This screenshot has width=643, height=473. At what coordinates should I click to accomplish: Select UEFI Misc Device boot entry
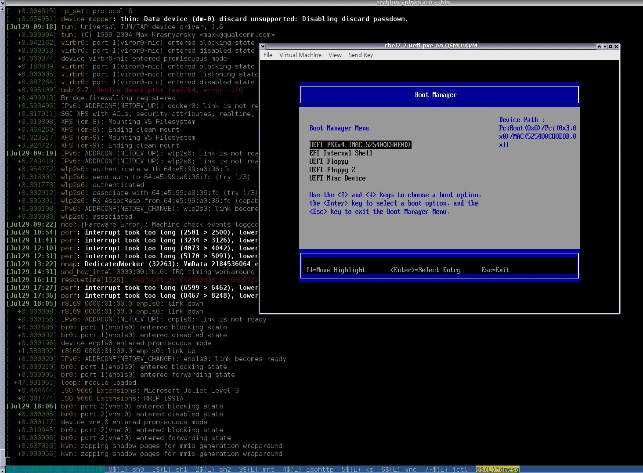(x=337, y=178)
